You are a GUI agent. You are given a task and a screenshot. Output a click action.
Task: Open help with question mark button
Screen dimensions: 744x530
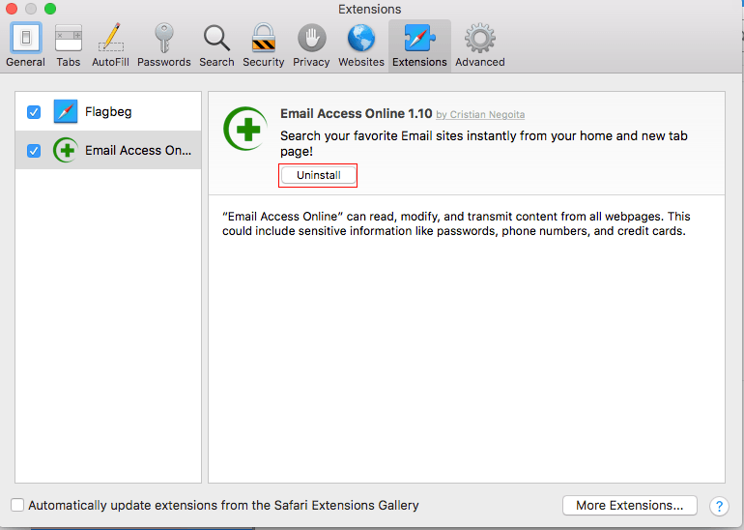pyautogui.click(x=719, y=506)
